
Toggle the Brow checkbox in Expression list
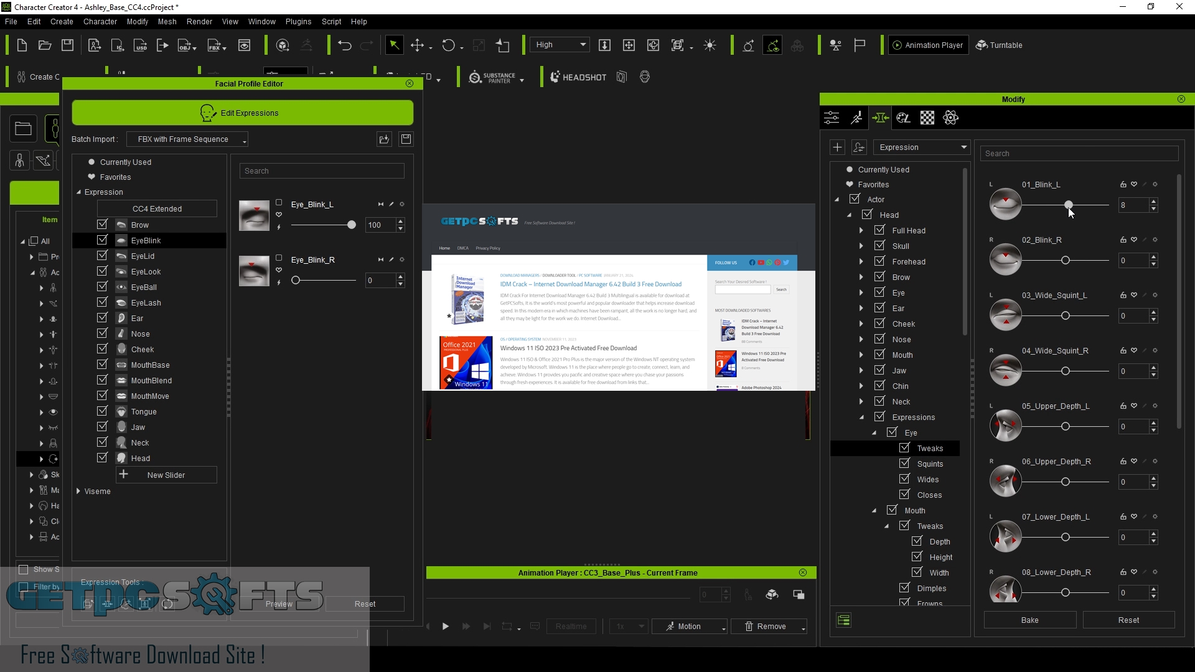click(102, 225)
